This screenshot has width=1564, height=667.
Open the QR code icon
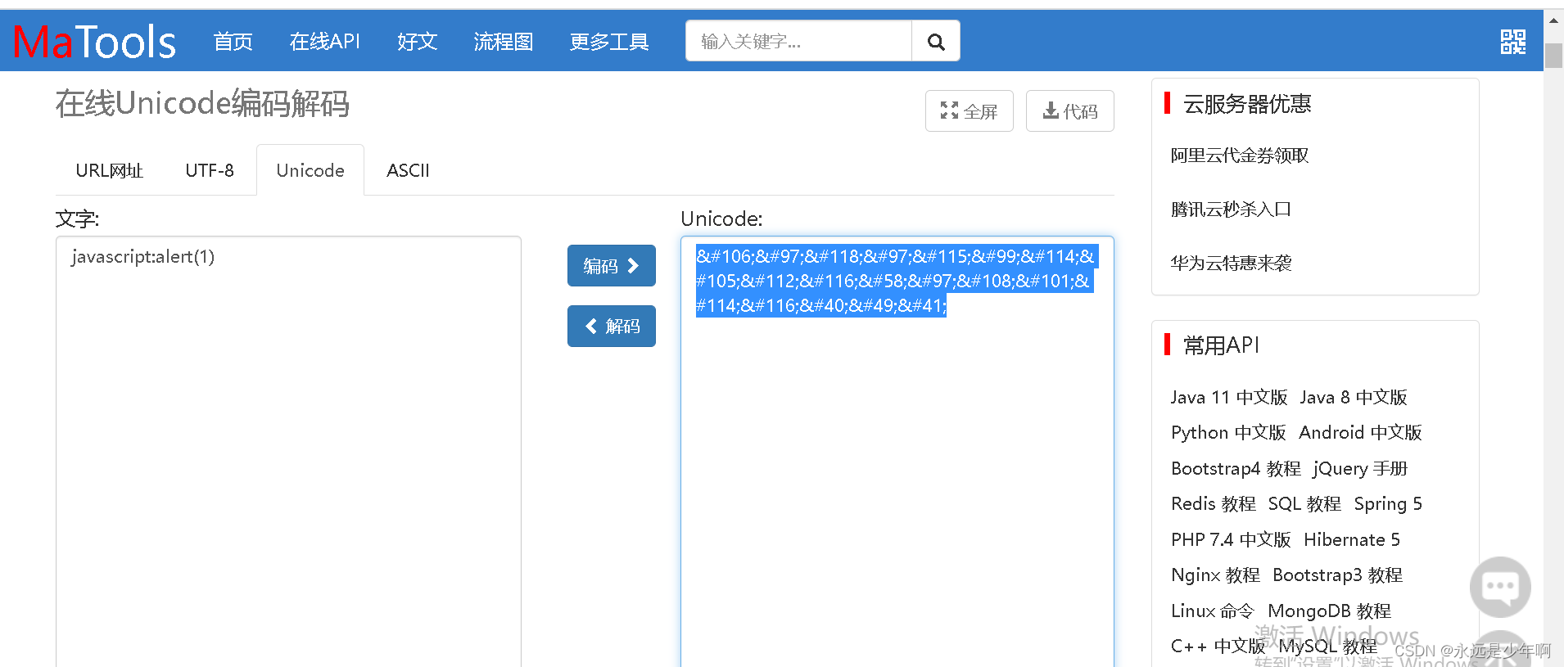click(1513, 42)
